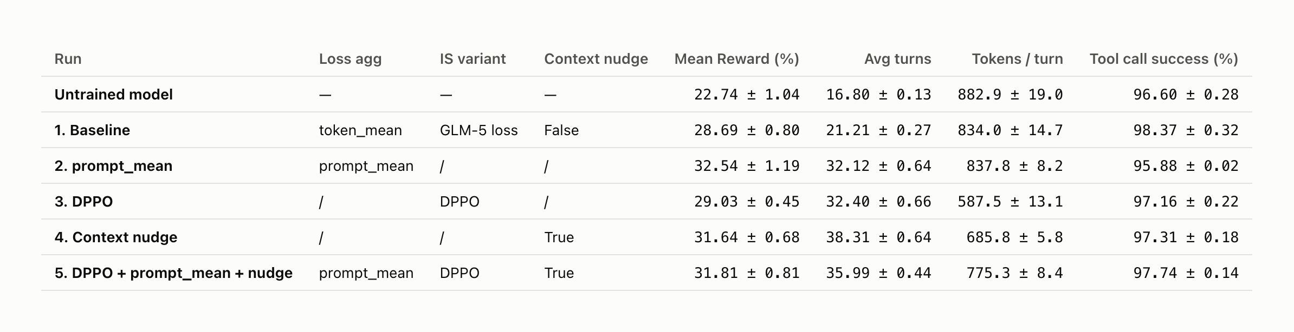Click the IS variant column header

pyautogui.click(x=473, y=59)
